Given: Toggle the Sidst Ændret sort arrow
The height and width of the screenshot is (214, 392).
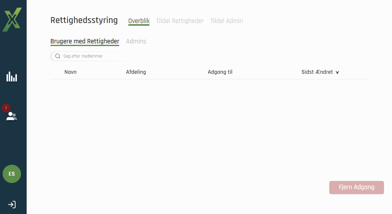Looking at the screenshot, I should [337, 72].
